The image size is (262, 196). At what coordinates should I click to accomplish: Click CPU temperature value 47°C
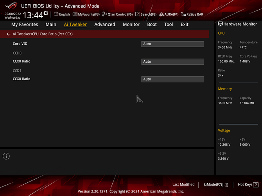point(243,48)
